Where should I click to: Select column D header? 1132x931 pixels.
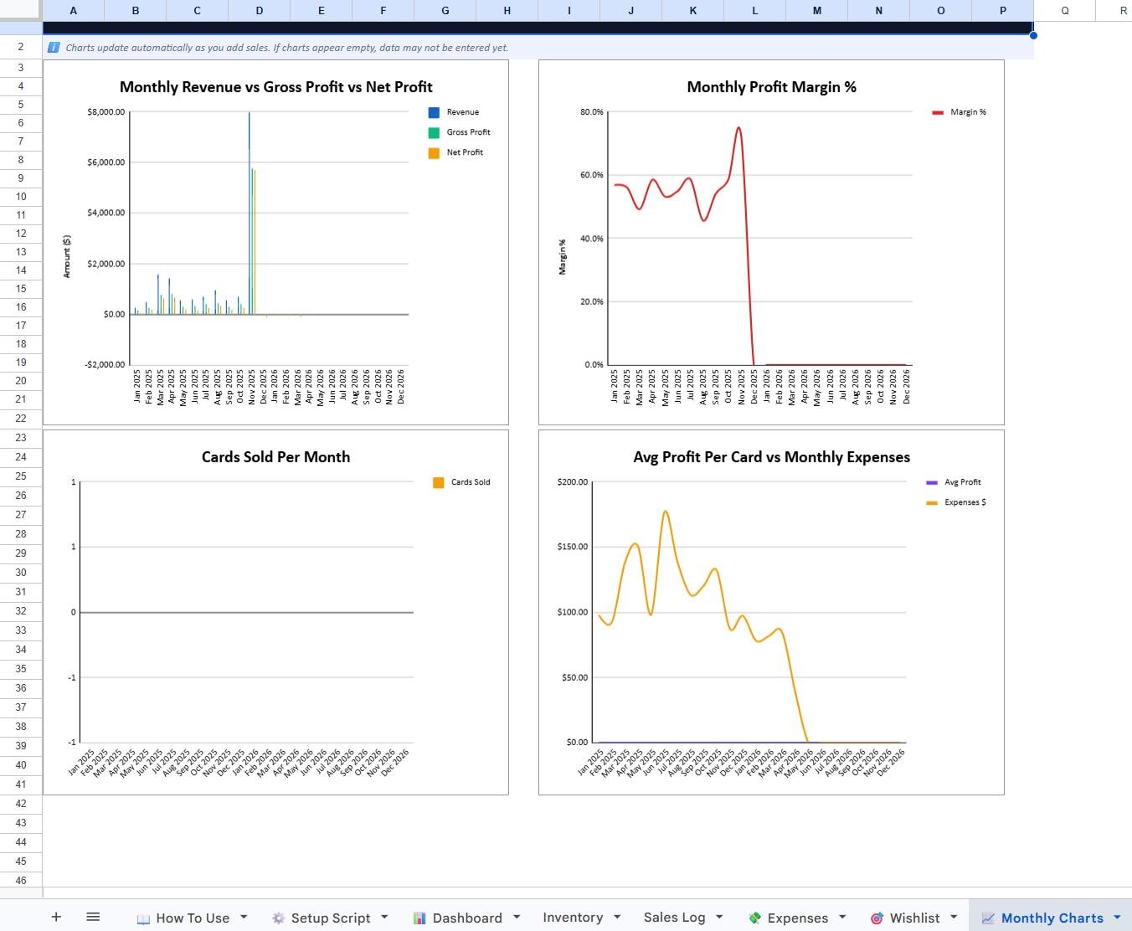[260, 11]
